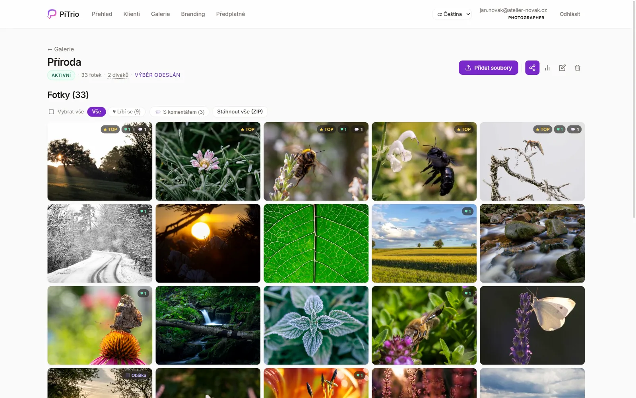Click TOP badge on frosty pink flower photo

click(247, 129)
